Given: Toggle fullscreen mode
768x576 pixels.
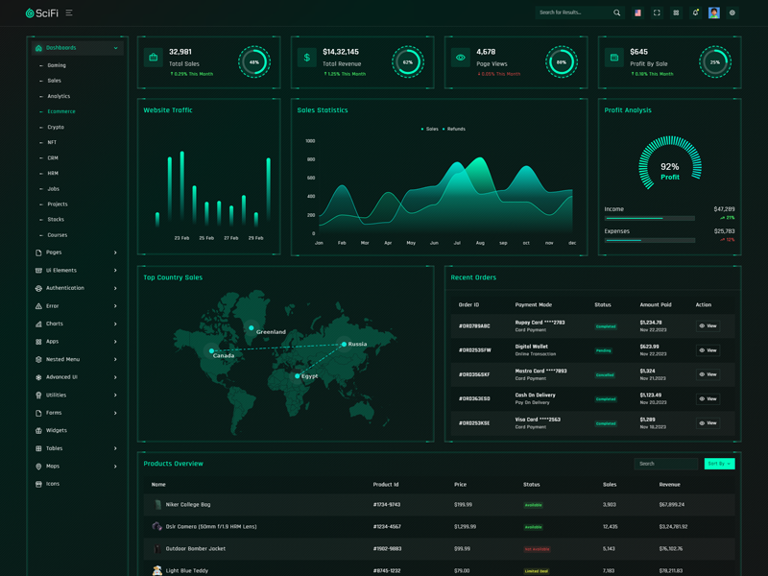Looking at the screenshot, I should [x=657, y=12].
